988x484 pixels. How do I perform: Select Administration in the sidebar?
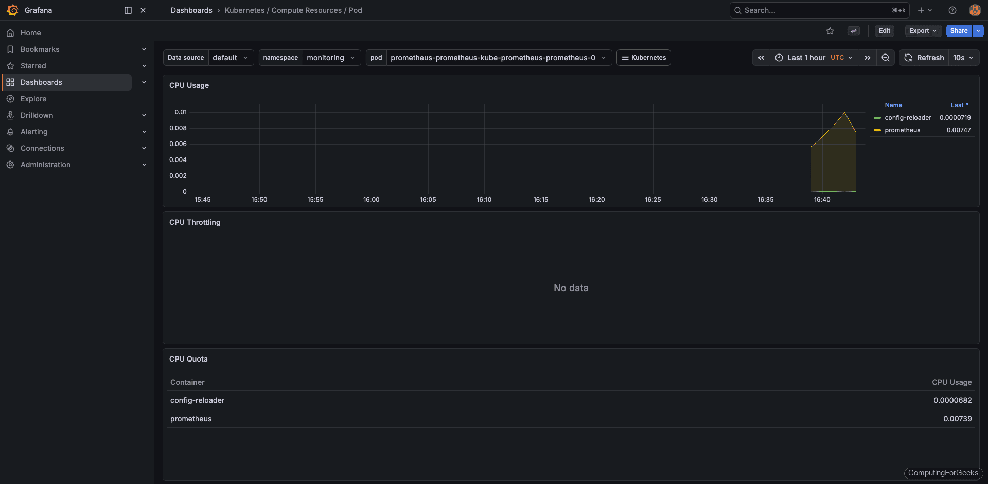coord(45,165)
